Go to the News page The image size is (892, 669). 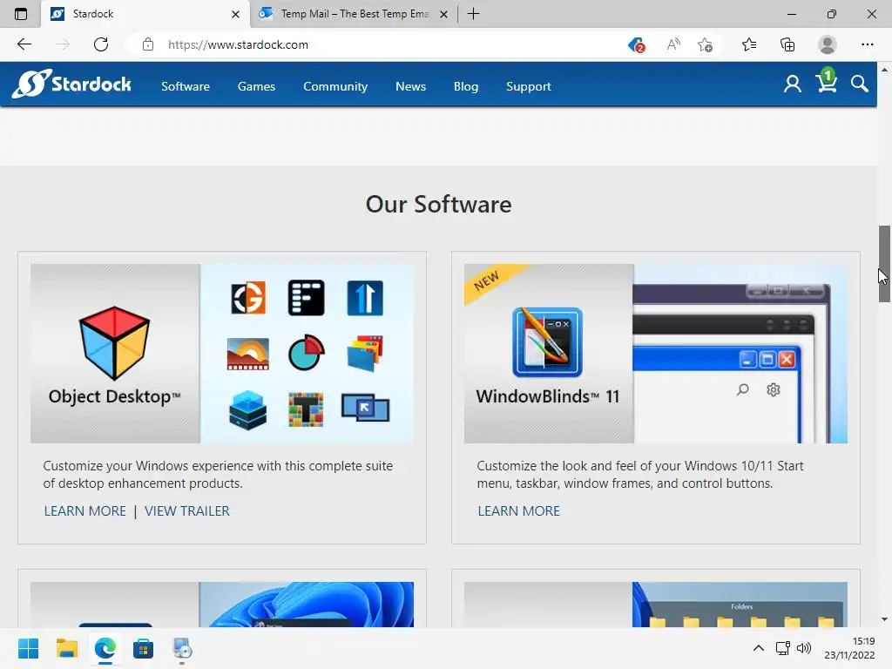(411, 86)
